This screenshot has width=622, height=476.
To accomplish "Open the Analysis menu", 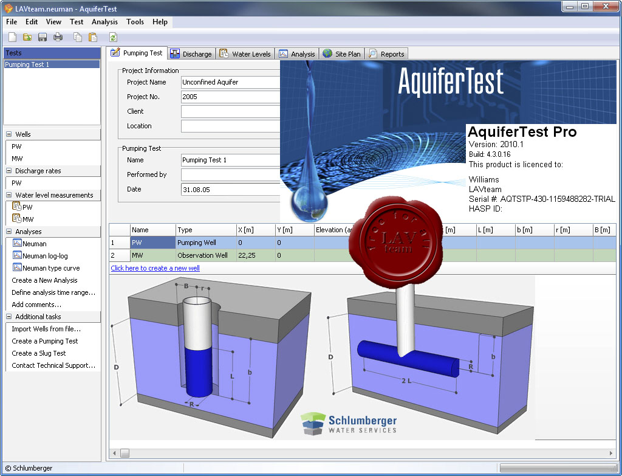I will point(104,22).
